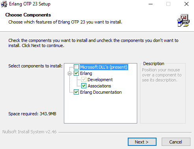This screenshot has width=194, height=149.
Task: Select the Erlang Documentation tree item
Action: (101, 92)
